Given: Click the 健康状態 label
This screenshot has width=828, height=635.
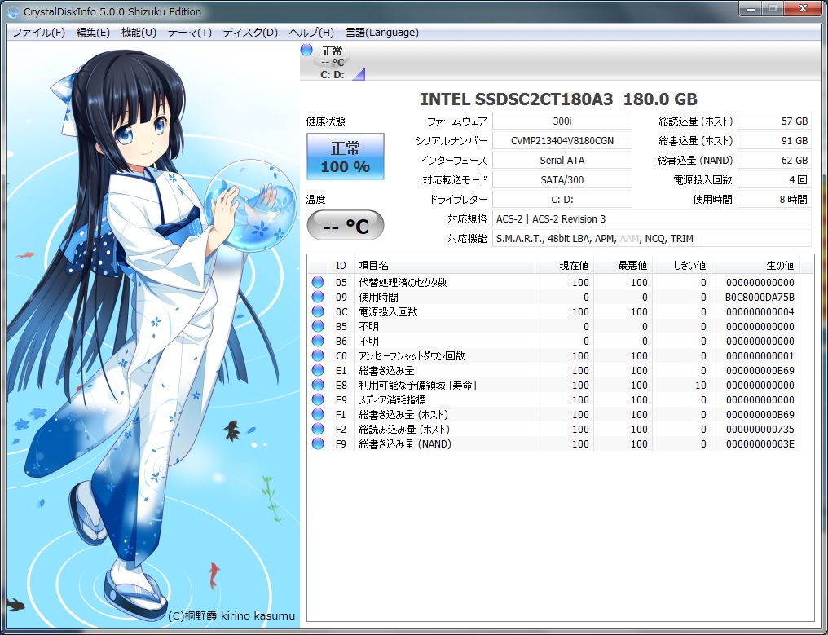Looking at the screenshot, I should [x=326, y=121].
